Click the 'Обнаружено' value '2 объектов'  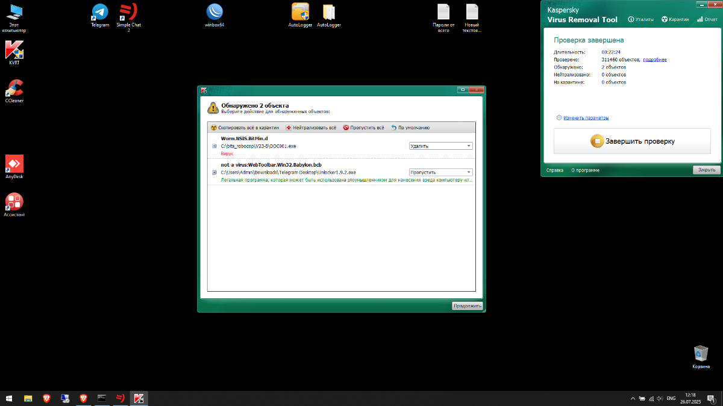(x=613, y=67)
